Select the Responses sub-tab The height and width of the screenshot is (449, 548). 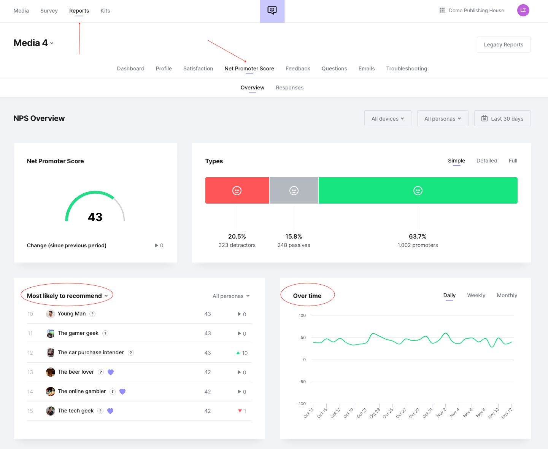coord(290,88)
